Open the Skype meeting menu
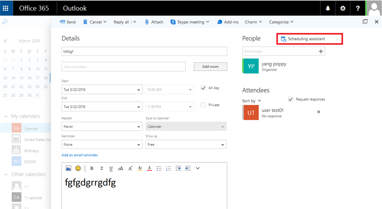Image resolution: width=382 pixels, height=209 pixels. (190, 22)
